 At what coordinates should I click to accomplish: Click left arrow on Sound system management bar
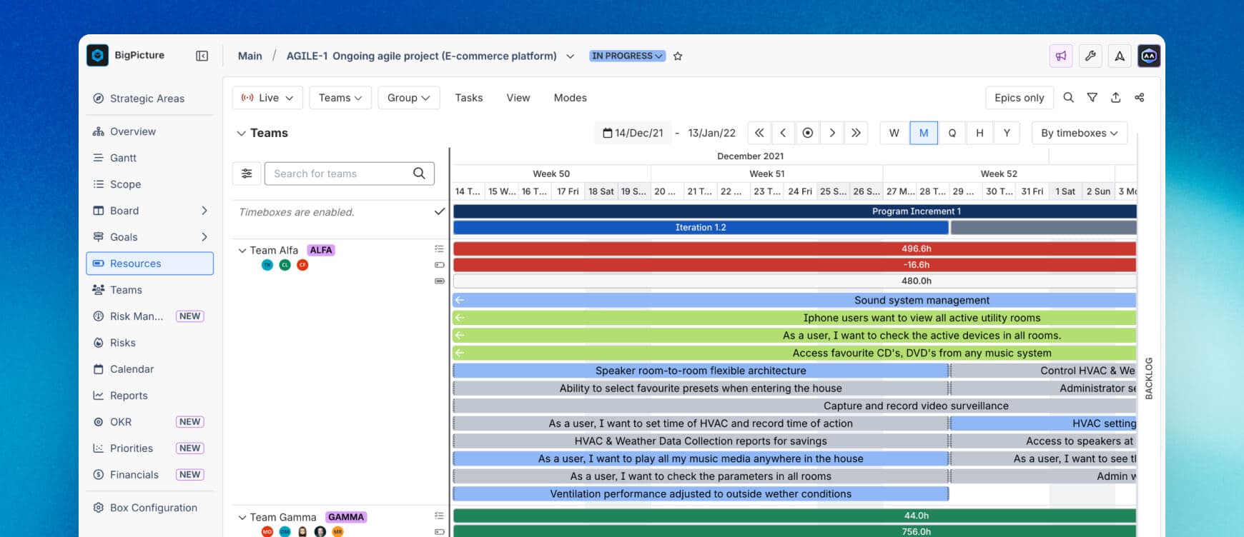[460, 300]
